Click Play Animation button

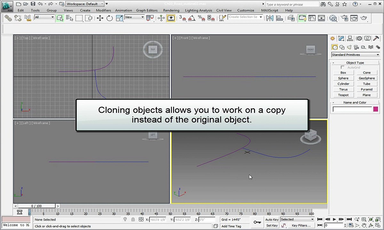click(x=334, y=219)
